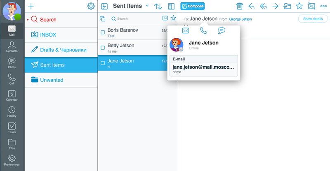Open folder list settings gear
The width and height of the screenshot is (330, 171).
click(91, 6)
